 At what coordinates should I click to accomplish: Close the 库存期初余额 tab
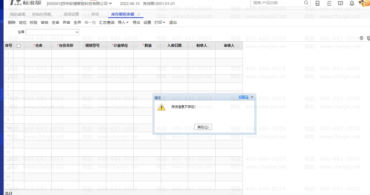tap(139, 14)
